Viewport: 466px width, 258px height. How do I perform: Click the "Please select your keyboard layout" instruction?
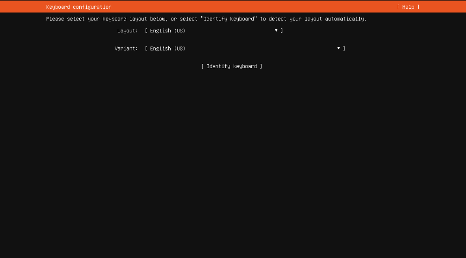[107, 19]
